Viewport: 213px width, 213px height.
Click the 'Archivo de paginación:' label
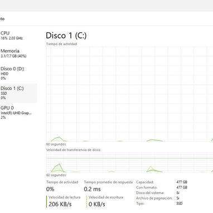(x=154, y=198)
